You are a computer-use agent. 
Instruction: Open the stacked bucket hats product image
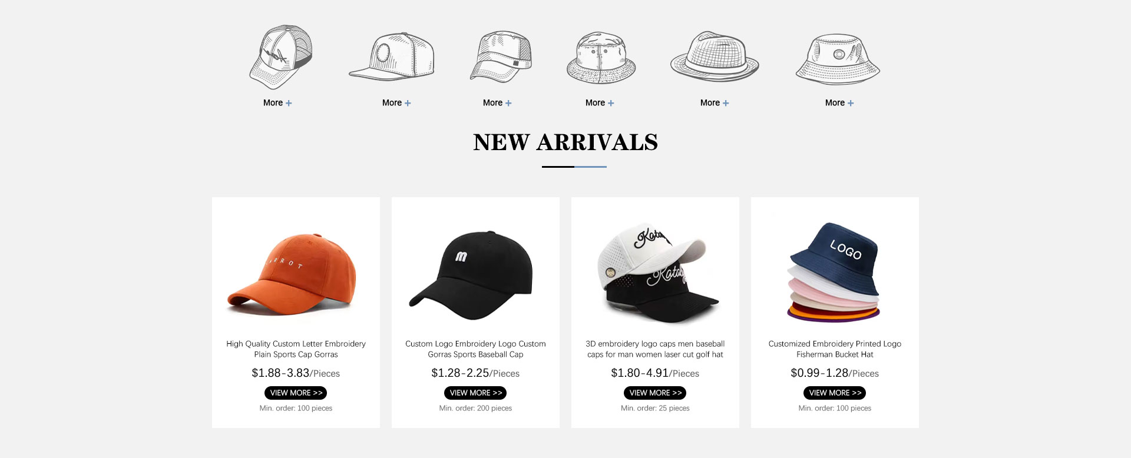click(834, 273)
